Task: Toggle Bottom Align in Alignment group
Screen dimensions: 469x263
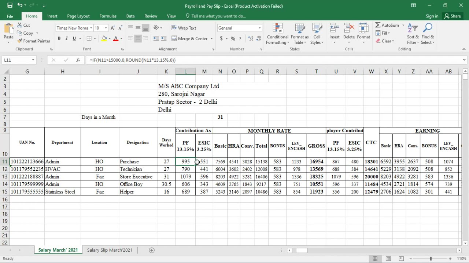Action: tap(145, 28)
